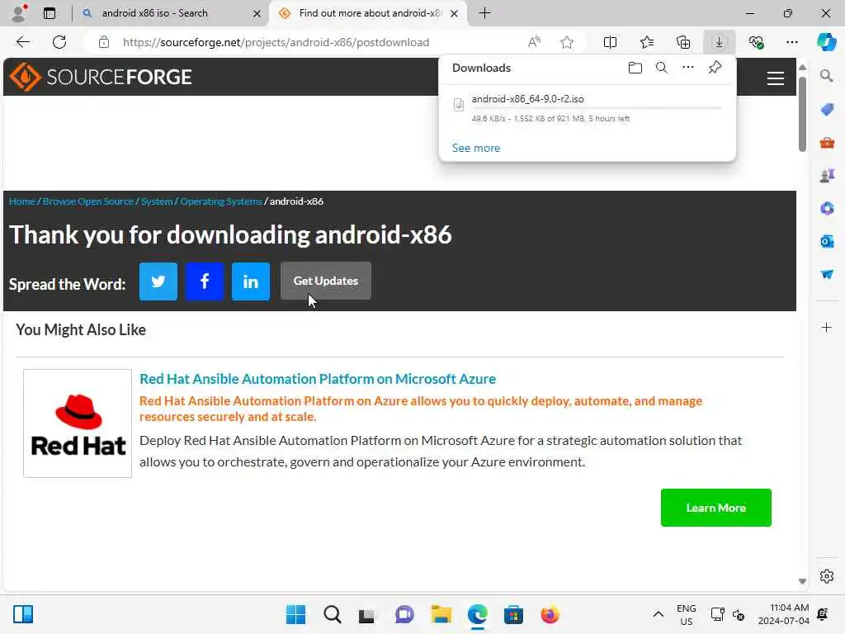Open Copilot in the sidebar

click(826, 42)
